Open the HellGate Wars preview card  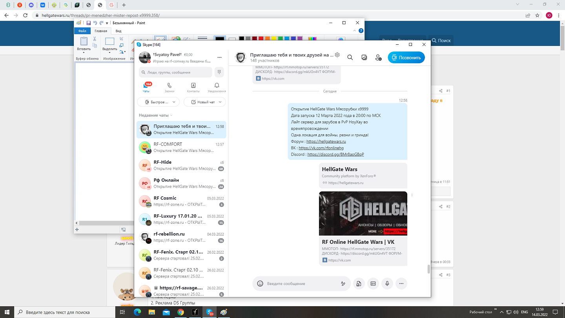click(363, 176)
